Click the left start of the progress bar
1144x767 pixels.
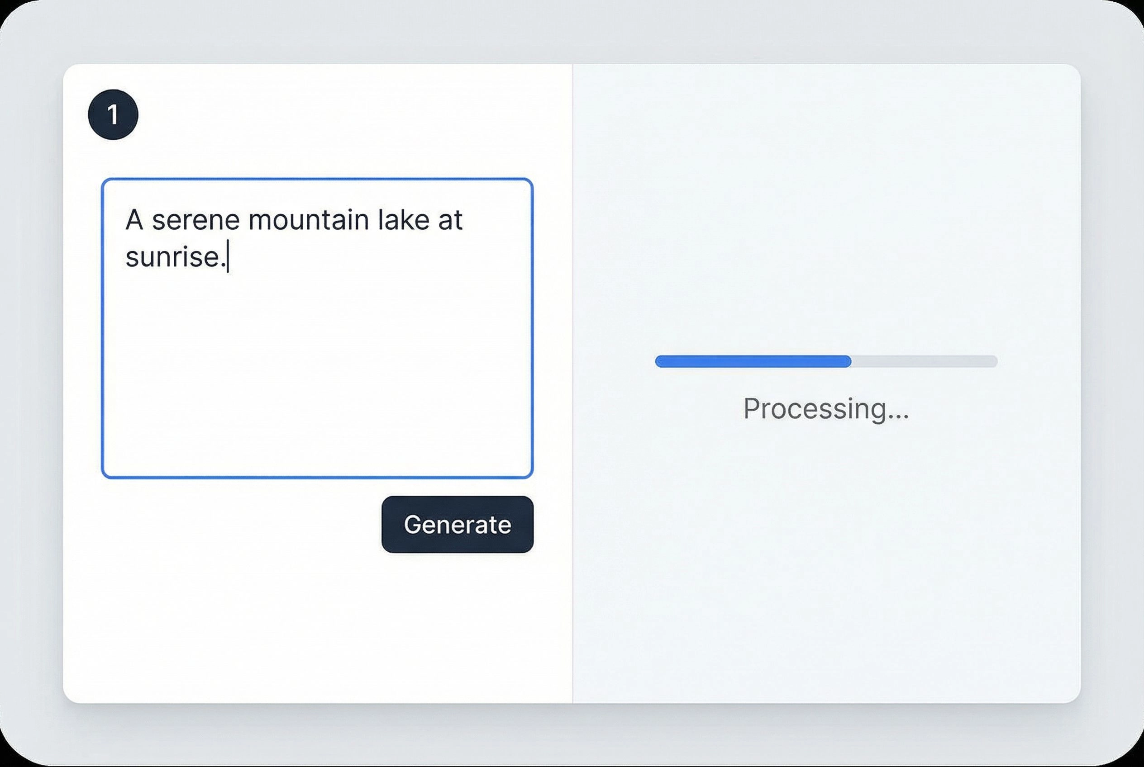[x=660, y=361]
